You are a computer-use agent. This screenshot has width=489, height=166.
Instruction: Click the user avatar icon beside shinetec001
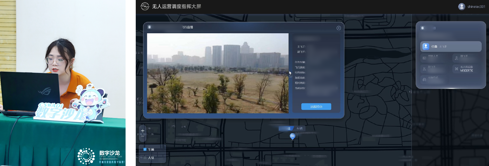pyautogui.click(x=461, y=7)
